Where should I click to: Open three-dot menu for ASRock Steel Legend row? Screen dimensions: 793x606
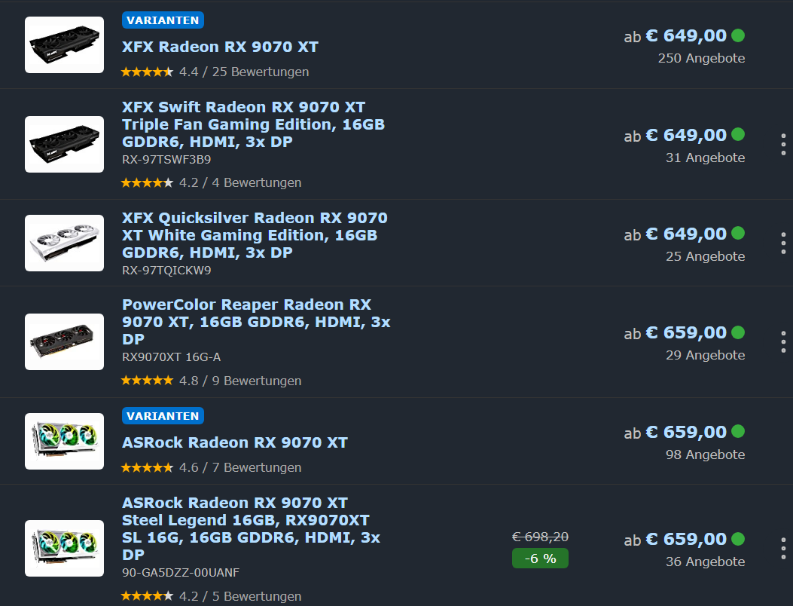(783, 548)
